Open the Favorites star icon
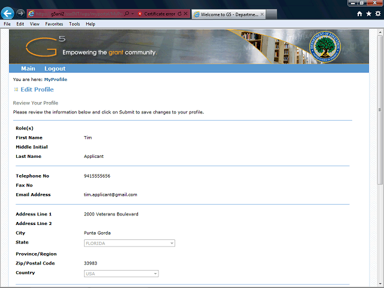 (x=368, y=14)
